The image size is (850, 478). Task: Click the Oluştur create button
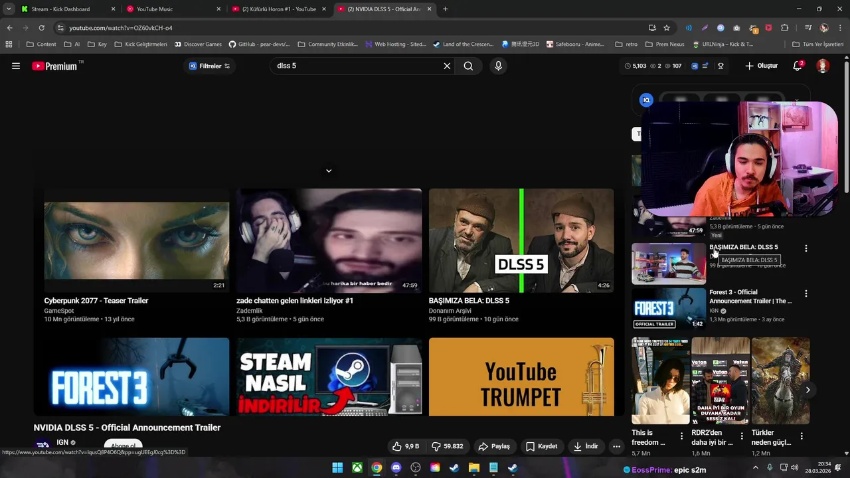761,66
